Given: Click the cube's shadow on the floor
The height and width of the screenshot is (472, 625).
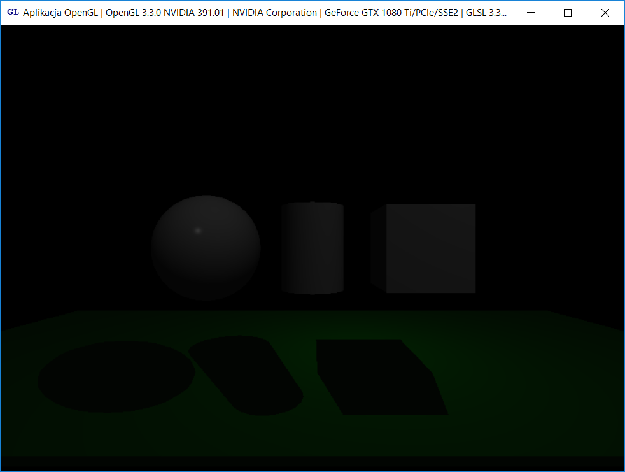Looking at the screenshot, I should (x=379, y=377).
